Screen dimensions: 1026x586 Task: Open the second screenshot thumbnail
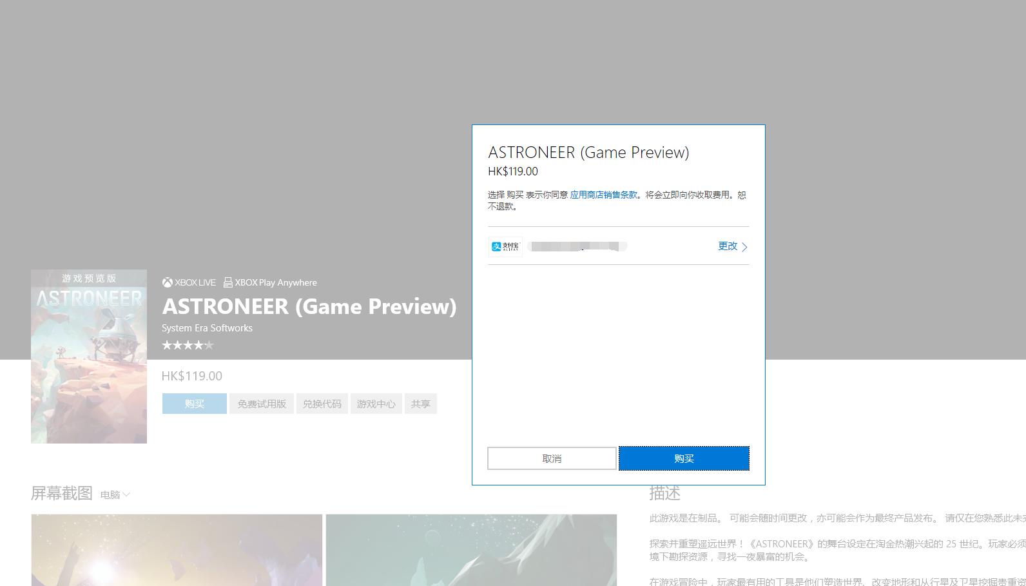pos(471,550)
